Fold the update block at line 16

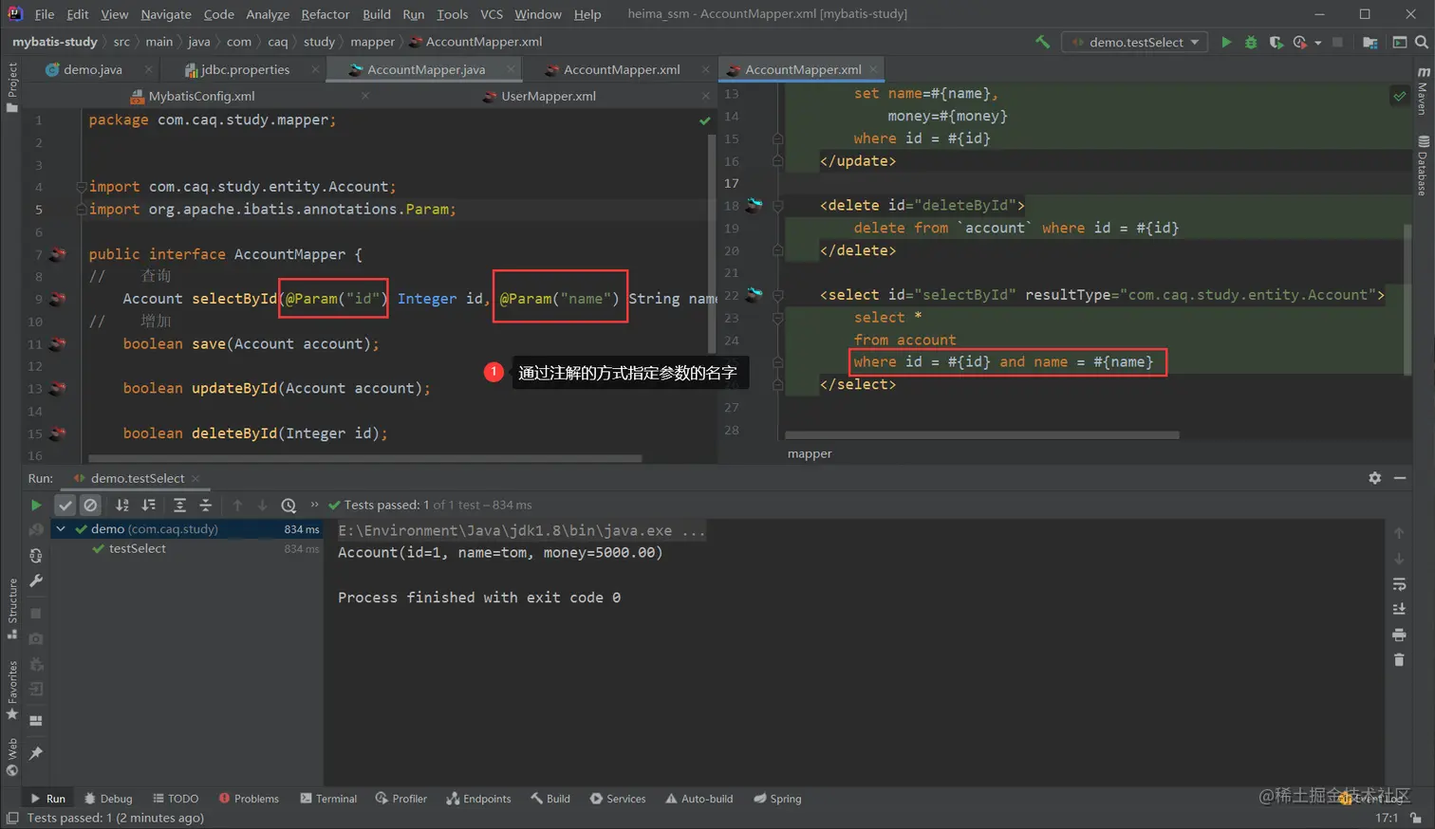pos(778,161)
